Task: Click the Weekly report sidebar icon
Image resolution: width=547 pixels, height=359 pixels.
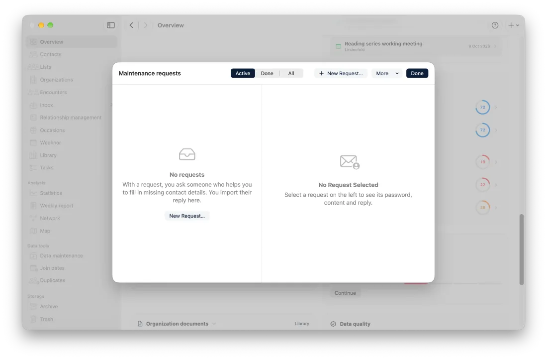Action: coord(33,206)
